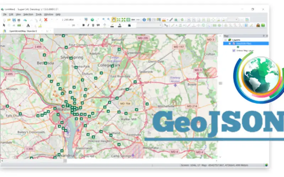Image resolution: width=284 pixels, height=177 pixels.
Task: Toggle GeoJSON layer visibility checkbox
Action: [x=234, y=44]
